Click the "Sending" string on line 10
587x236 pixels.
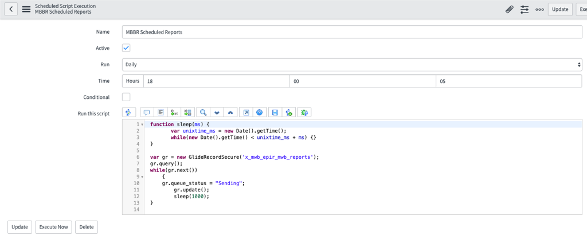coord(230,183)
